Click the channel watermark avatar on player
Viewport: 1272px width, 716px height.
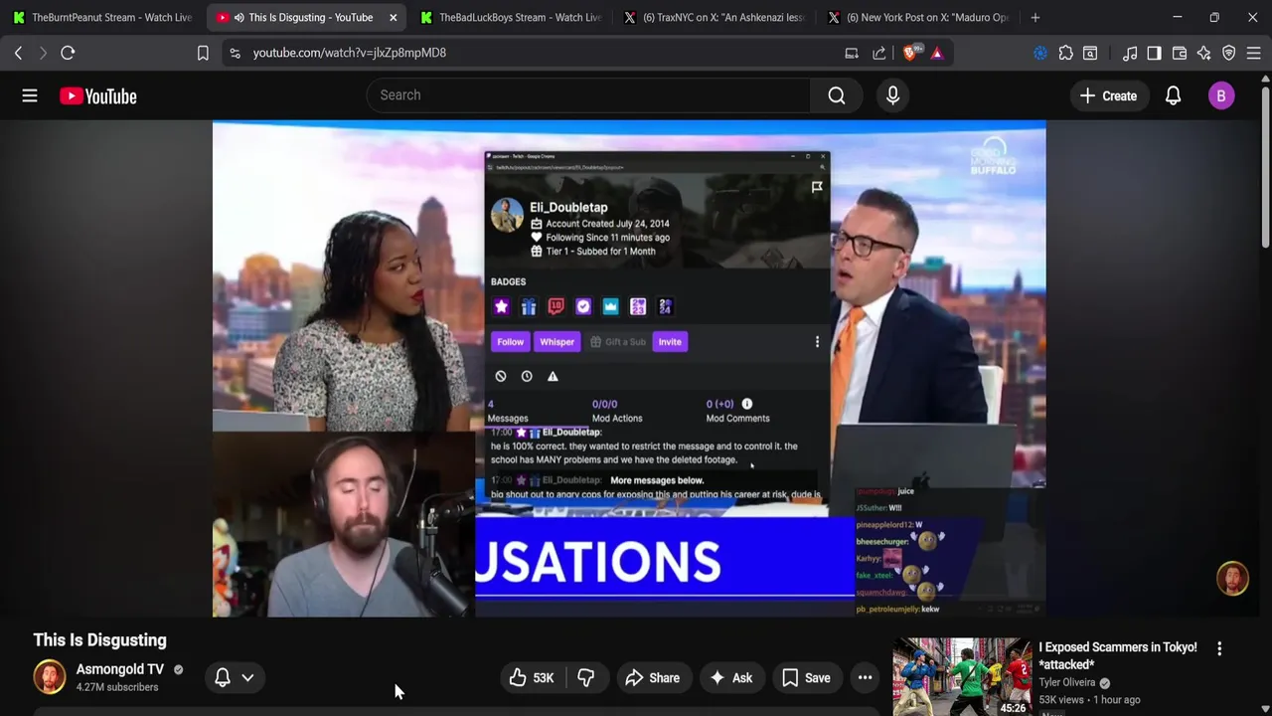coord(1232,579)
